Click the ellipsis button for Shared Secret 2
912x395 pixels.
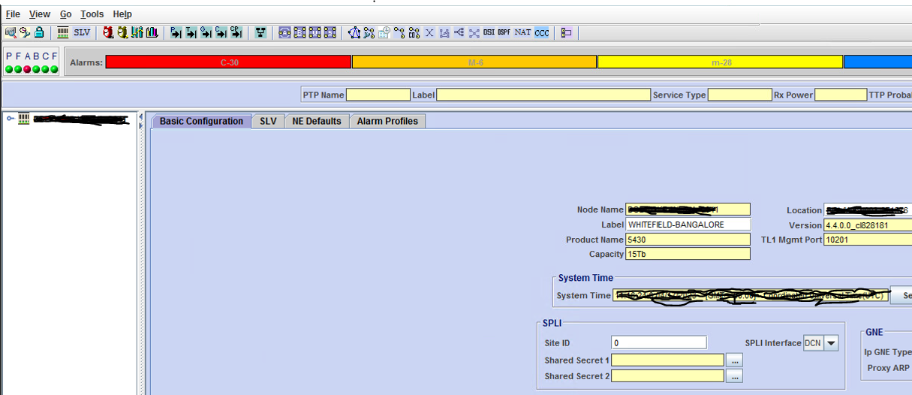pos(734,376)
